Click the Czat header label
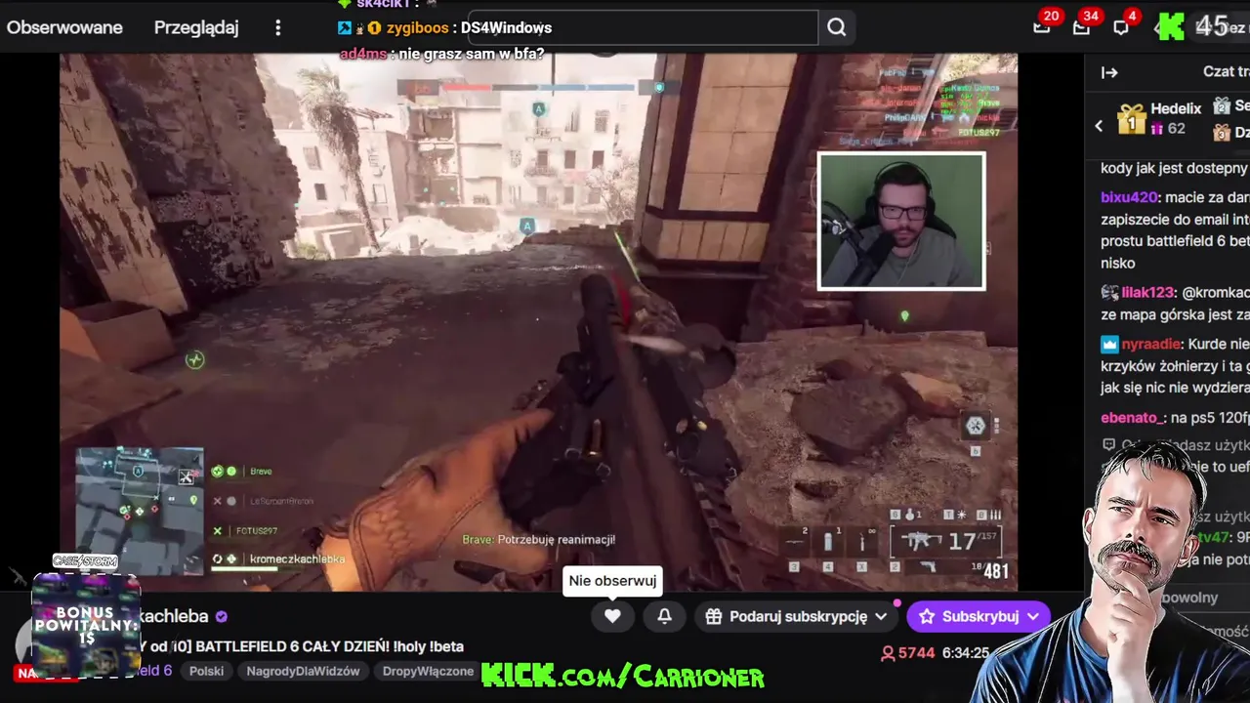Screen dimensions: 1250x703 coord(1226,72)
